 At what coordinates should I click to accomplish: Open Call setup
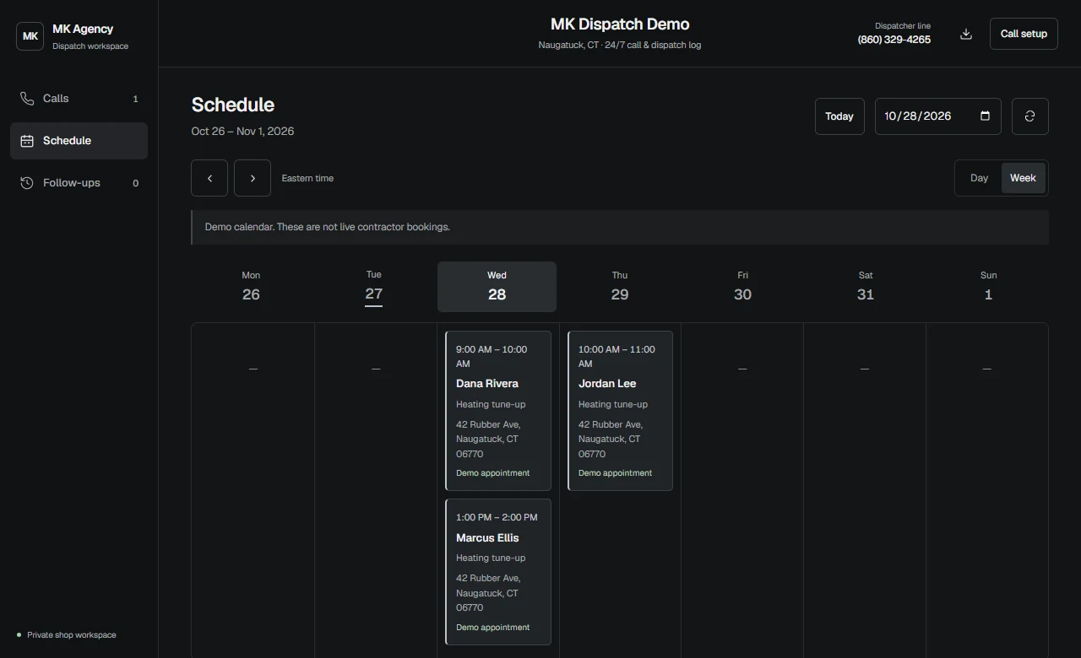coord(1024,34)
